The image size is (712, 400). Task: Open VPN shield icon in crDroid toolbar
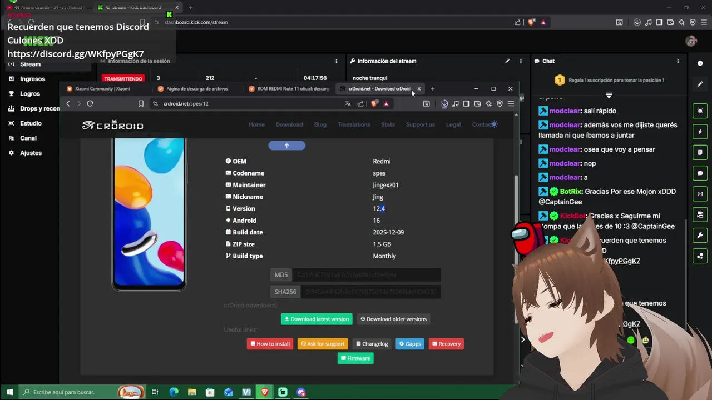click(500, 103)
